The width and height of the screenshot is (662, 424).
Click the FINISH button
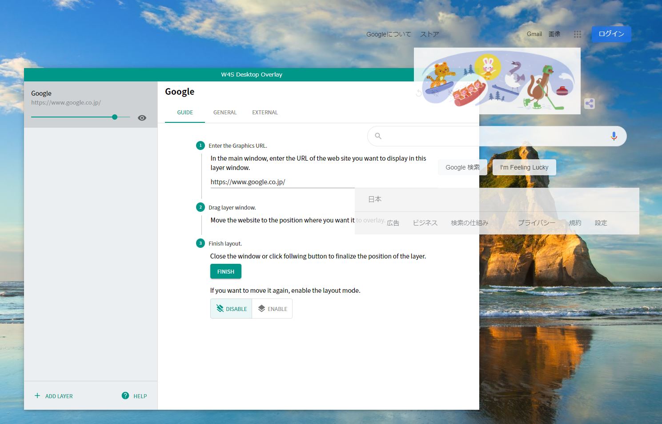click(226, 271)
